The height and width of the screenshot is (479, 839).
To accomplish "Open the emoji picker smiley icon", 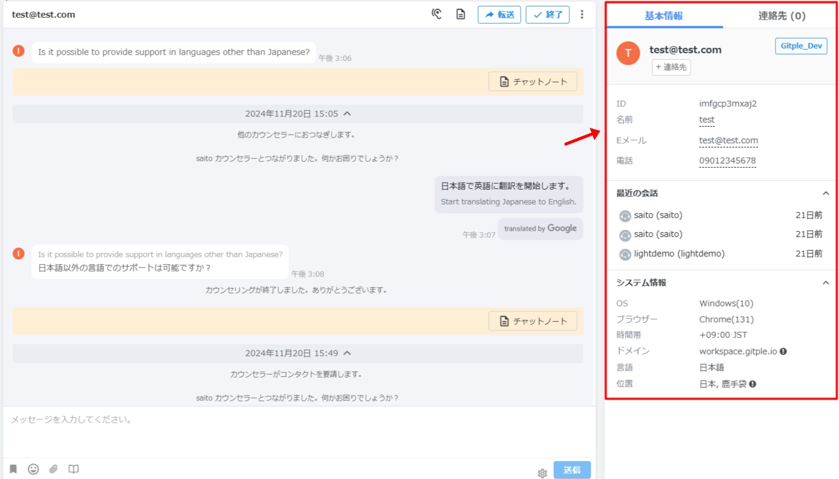I will [x=33, y=469].
